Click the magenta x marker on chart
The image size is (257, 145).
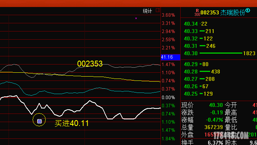coord(136,18)
